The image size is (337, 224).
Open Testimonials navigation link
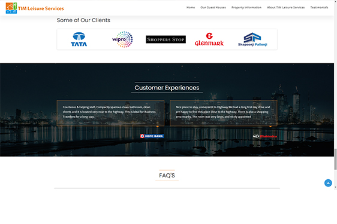tap(319, 8)
